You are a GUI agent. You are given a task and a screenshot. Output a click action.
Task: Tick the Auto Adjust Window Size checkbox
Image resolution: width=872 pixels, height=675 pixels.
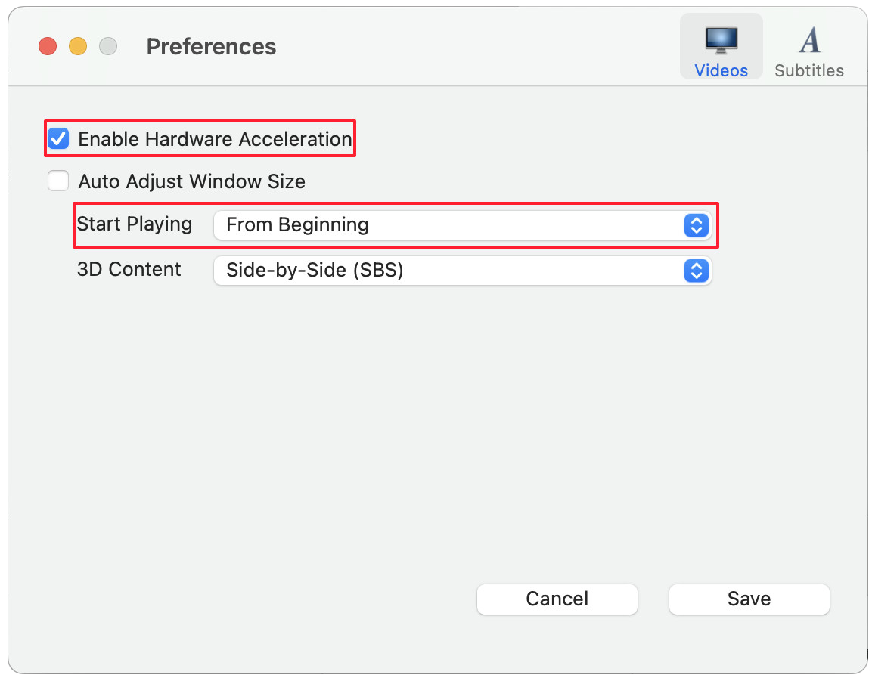click(x=58, y=181)
